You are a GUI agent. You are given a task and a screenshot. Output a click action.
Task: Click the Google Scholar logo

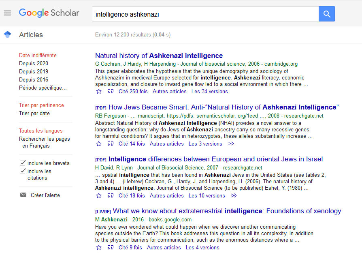49,13
